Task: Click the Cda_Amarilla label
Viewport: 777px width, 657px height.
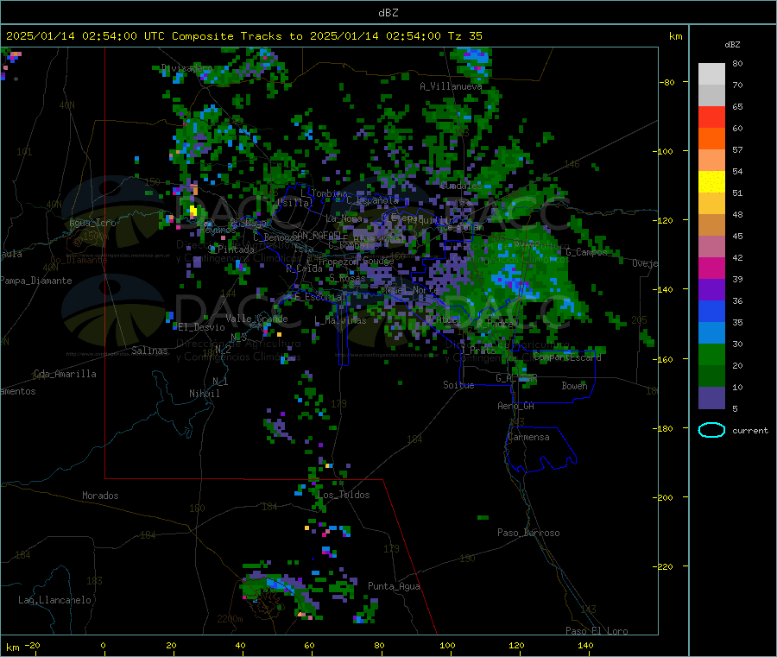Action: click(x=65, y=374)
